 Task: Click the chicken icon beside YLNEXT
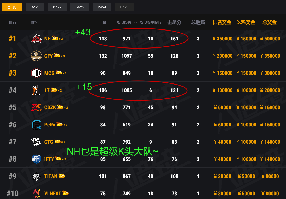click(66, 193)
